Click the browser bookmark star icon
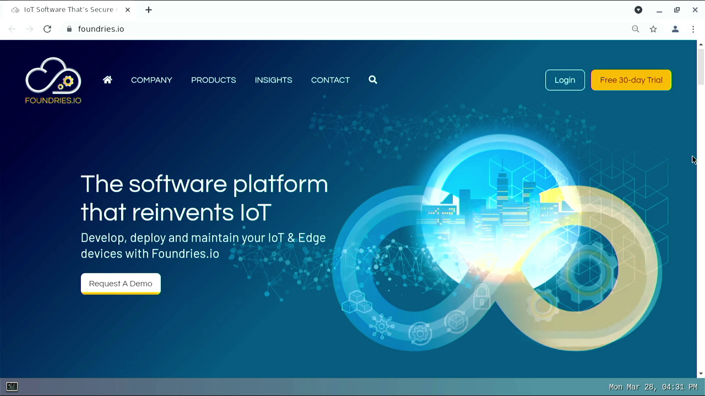This screenshot has width=705, height=396. [x=654, y=29]
